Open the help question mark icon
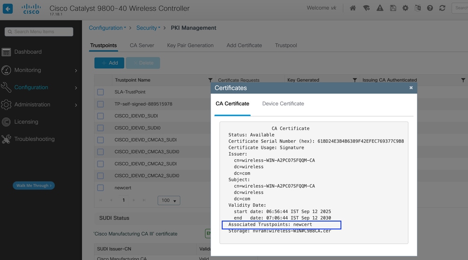Viewport: 468px width, 260px height. click(430, 8)
